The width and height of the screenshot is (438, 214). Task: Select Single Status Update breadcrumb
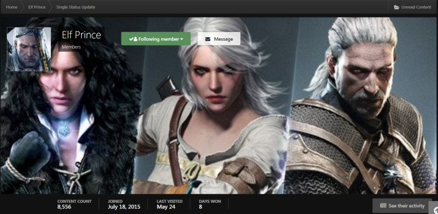[x=76, y=7]
